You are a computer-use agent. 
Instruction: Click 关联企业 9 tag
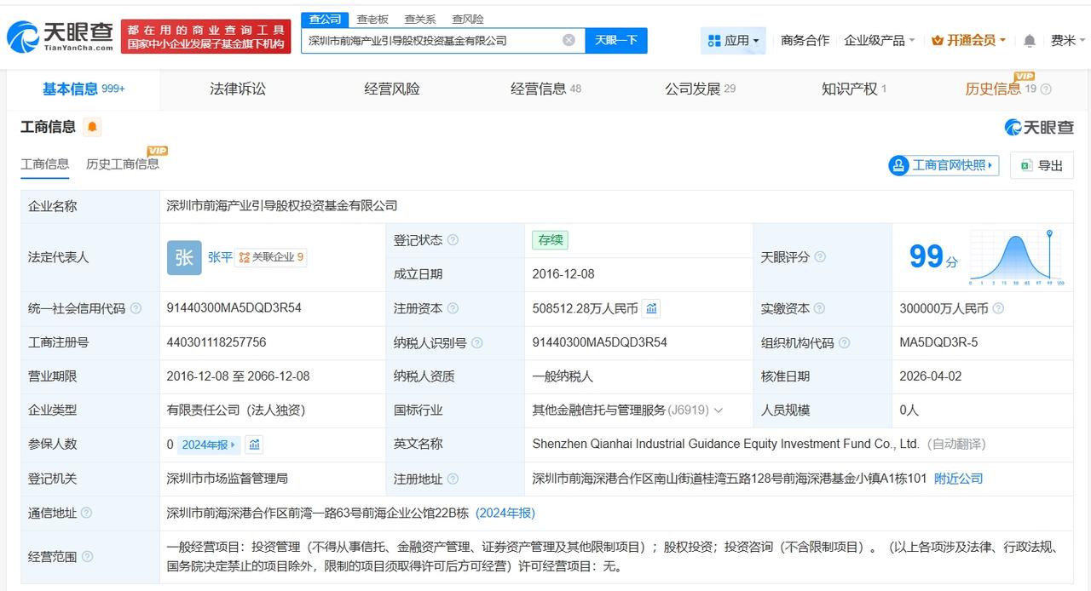pyautogui.click(x=271, y=257)
